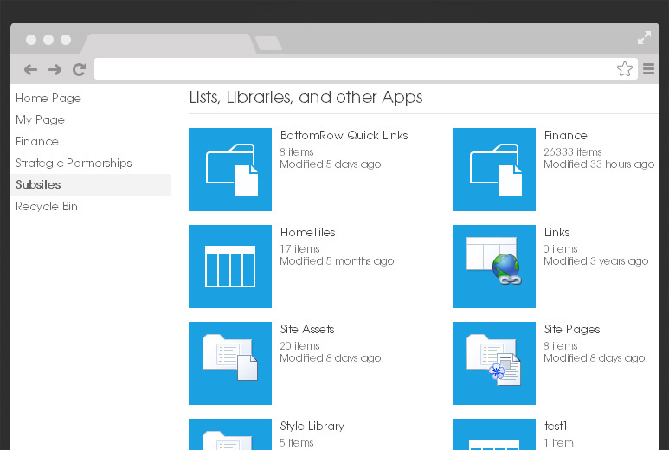Click the '26333 items' text
Image resolution: width=669 pixels, height=450 pixels.
(573, 151)
